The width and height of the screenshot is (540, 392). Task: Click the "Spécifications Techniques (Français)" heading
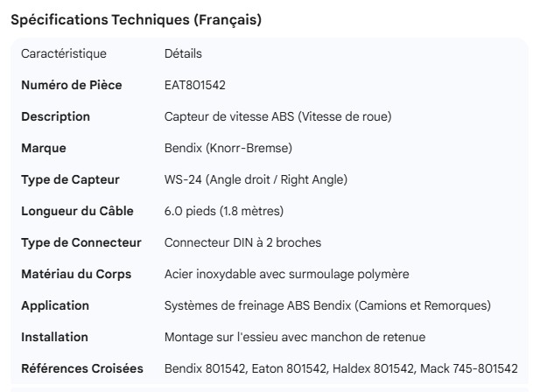click(136, 19)
